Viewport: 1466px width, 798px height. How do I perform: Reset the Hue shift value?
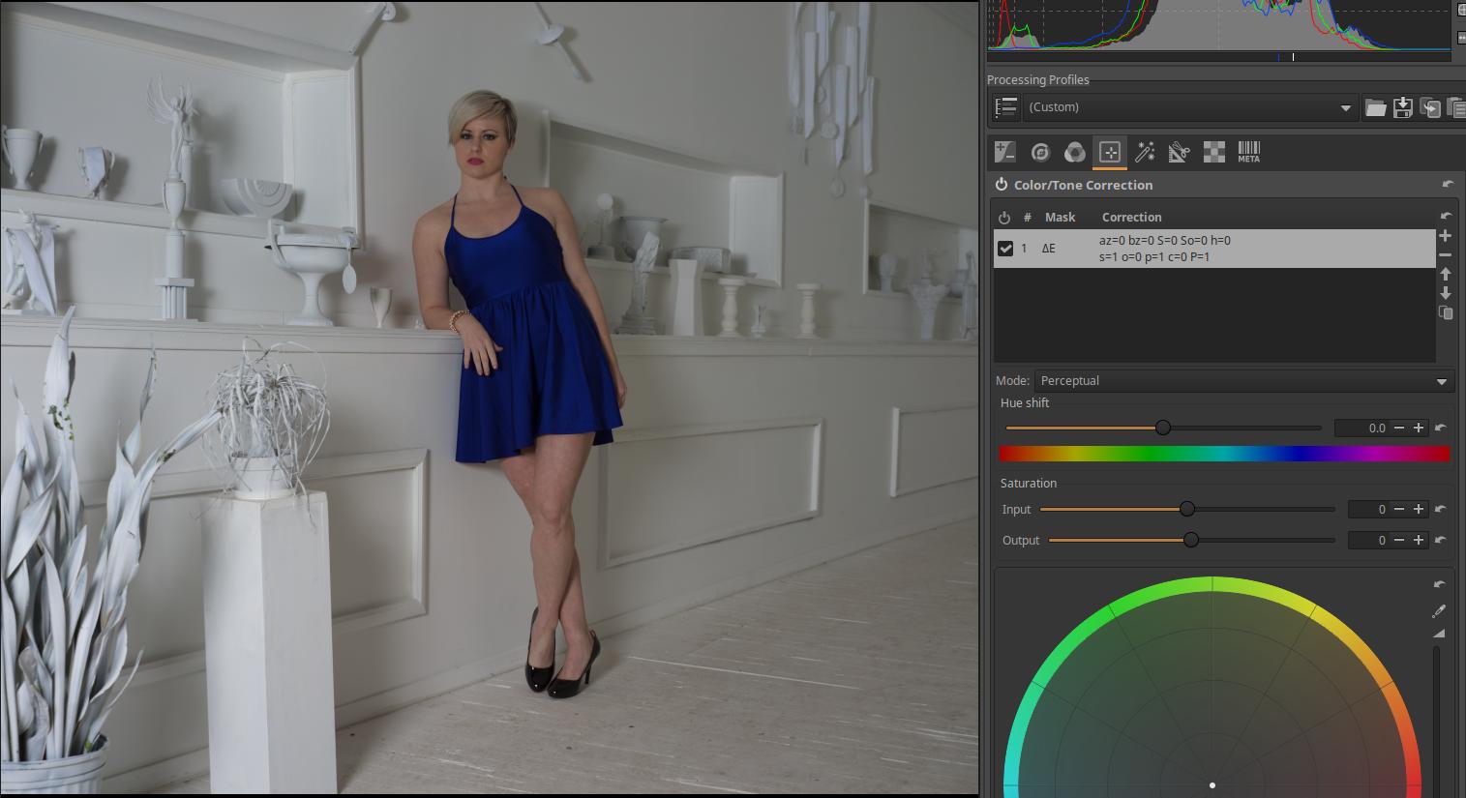(x=1440, y=428)
